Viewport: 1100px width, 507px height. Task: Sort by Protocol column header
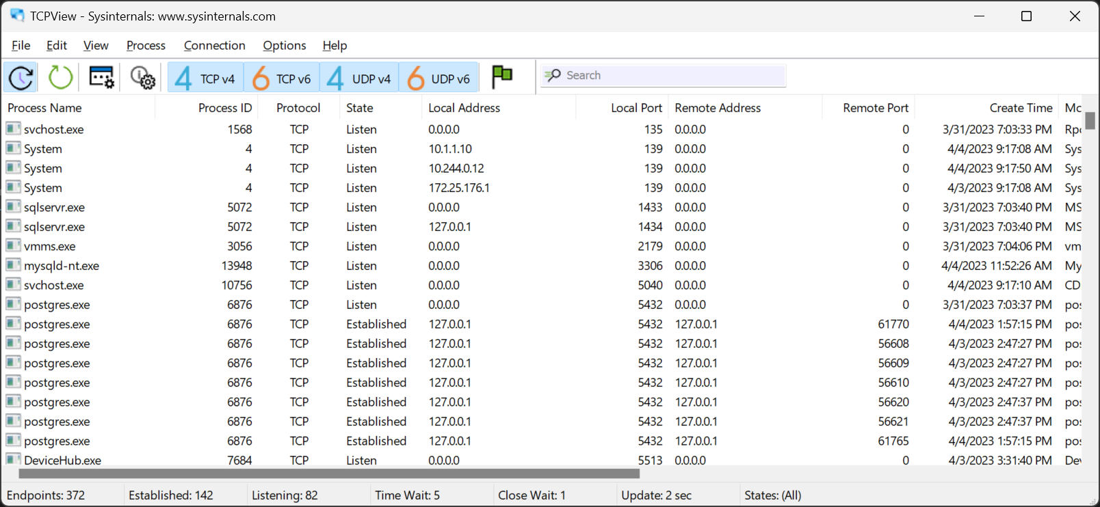298,108
